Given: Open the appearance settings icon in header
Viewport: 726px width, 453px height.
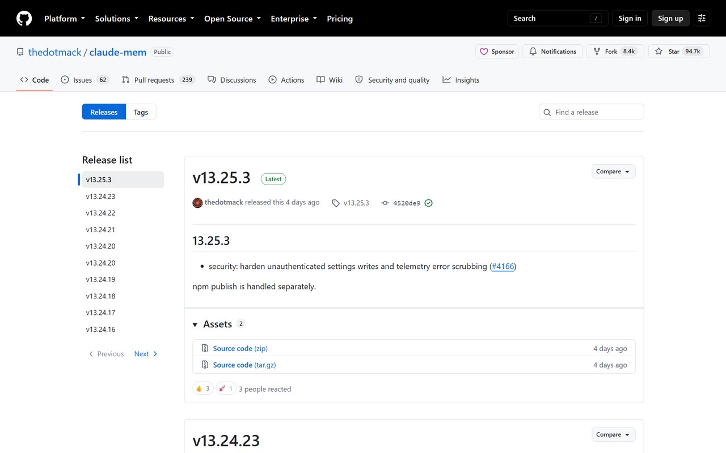Looking at the screenshot, I should pos(702,18).
